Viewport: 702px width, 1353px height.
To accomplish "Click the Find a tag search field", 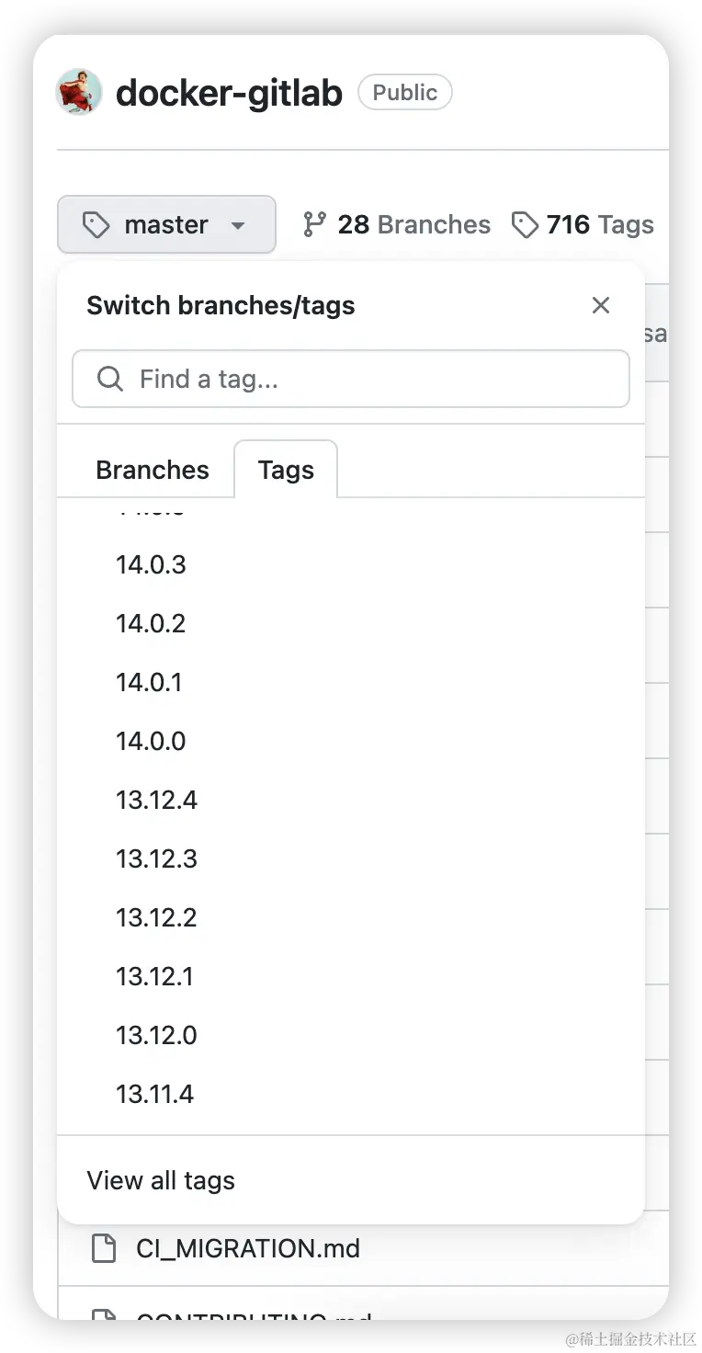I will (351, 379).
